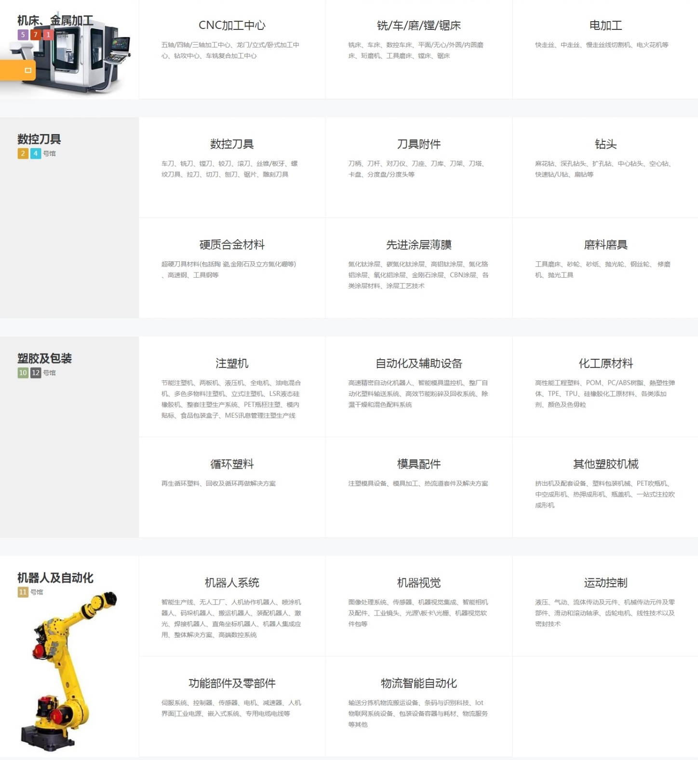Image resolution: width=698 pixels, height=760 pixels.
Task: Open the CNC加工中心 category
Action: point(232,26)
